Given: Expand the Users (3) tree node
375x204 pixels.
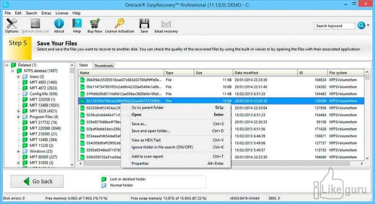Looking at the screenshot, I should pos(18,77).
